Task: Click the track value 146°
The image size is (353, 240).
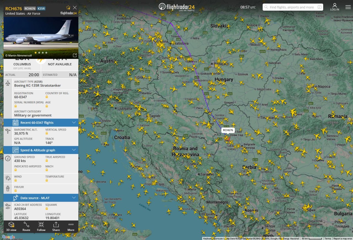Action: 49,143
